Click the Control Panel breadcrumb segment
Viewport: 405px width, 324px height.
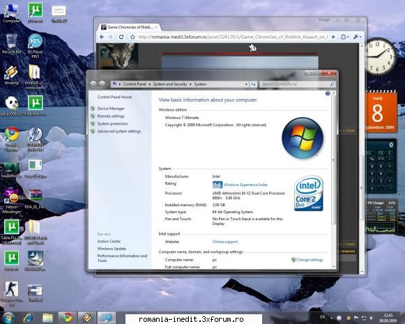click(x=135, y=84)
